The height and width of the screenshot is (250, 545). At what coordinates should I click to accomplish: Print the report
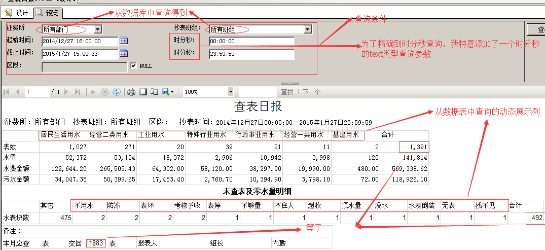(131, 92)
